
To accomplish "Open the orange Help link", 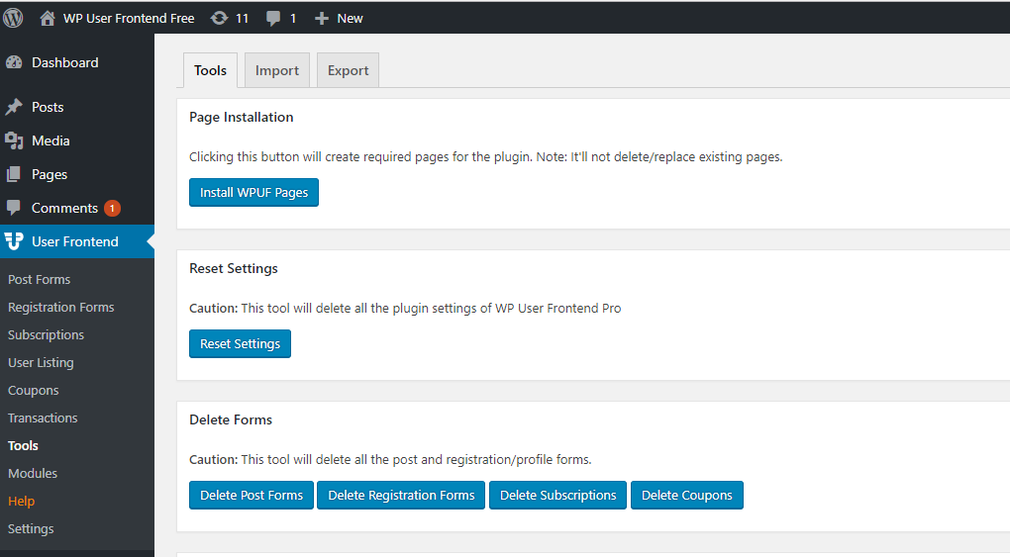I will 21,501.
